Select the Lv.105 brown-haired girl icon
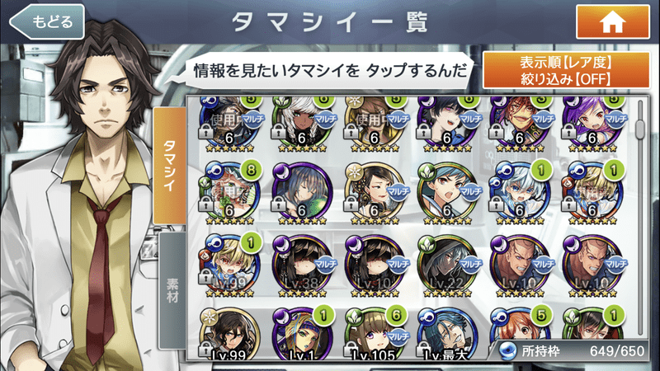This screenshot has width=660, height=371. (375, 335)
